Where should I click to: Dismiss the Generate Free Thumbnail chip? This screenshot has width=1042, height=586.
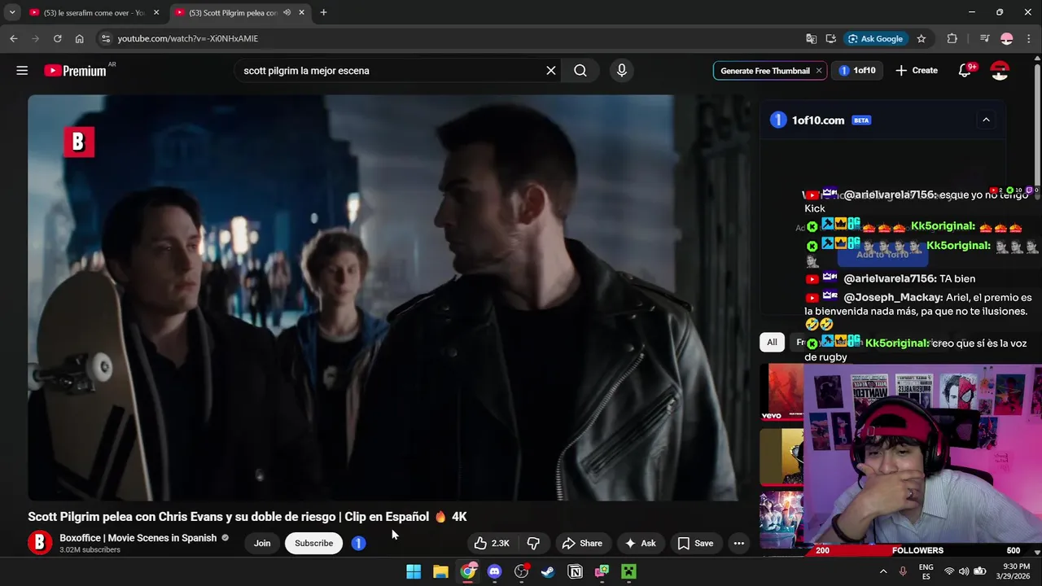pyautogui.click(x=819, y=71)
